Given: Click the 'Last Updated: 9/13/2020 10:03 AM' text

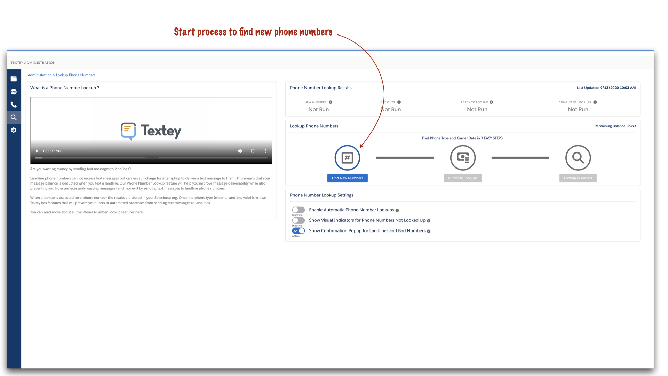Looking at the screenshot, I should click(606, 88).
